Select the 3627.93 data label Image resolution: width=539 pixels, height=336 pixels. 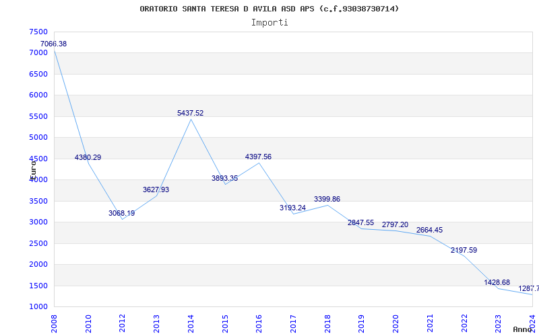pyautogui.click(x=156, y=190)
